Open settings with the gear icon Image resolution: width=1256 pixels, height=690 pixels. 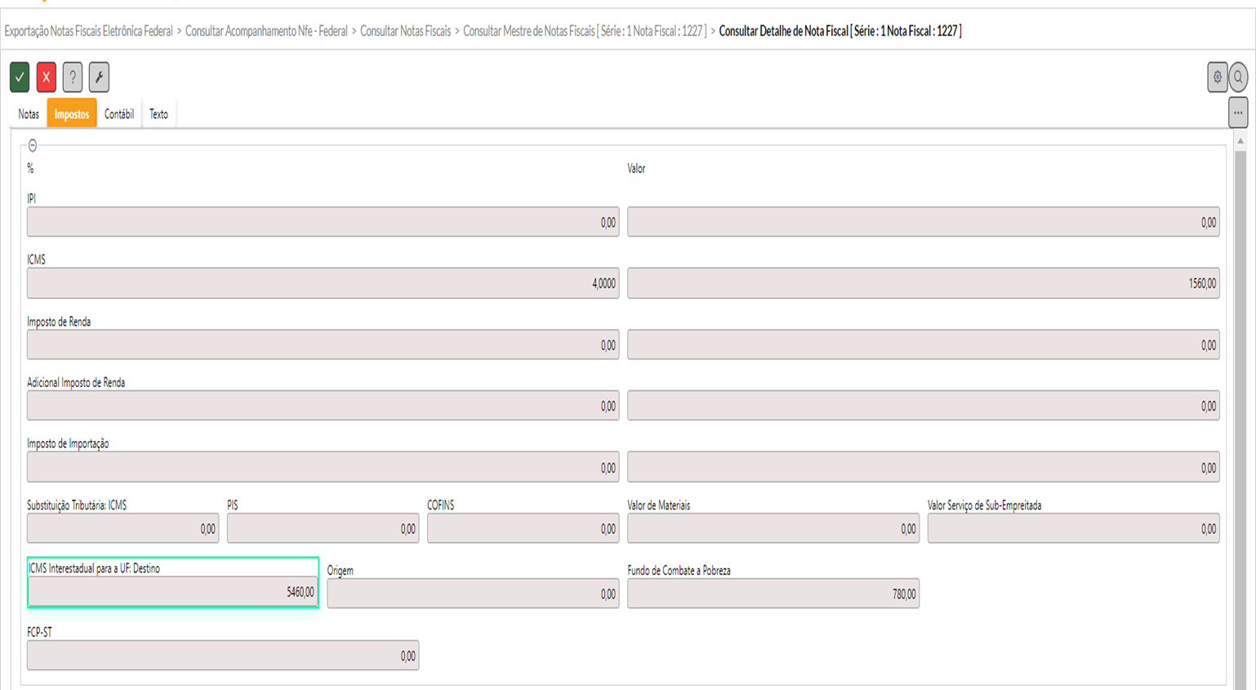click(1217, 78)
